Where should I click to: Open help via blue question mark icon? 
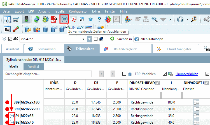tap(99, 20)
